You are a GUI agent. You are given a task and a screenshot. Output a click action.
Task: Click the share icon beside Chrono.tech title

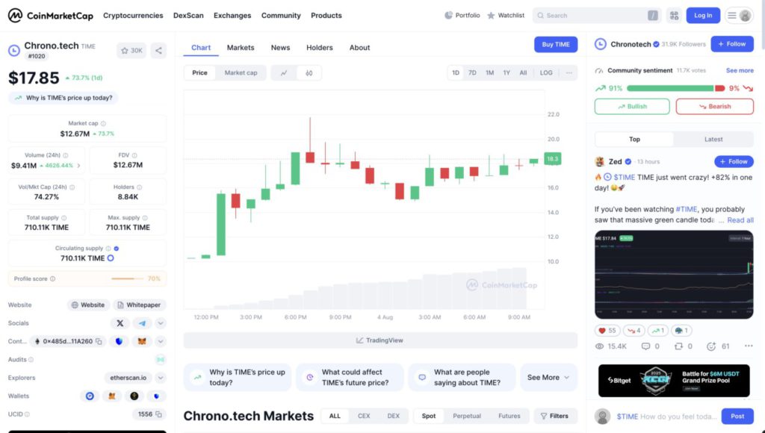pyautogui.click(x=158, y=51)
